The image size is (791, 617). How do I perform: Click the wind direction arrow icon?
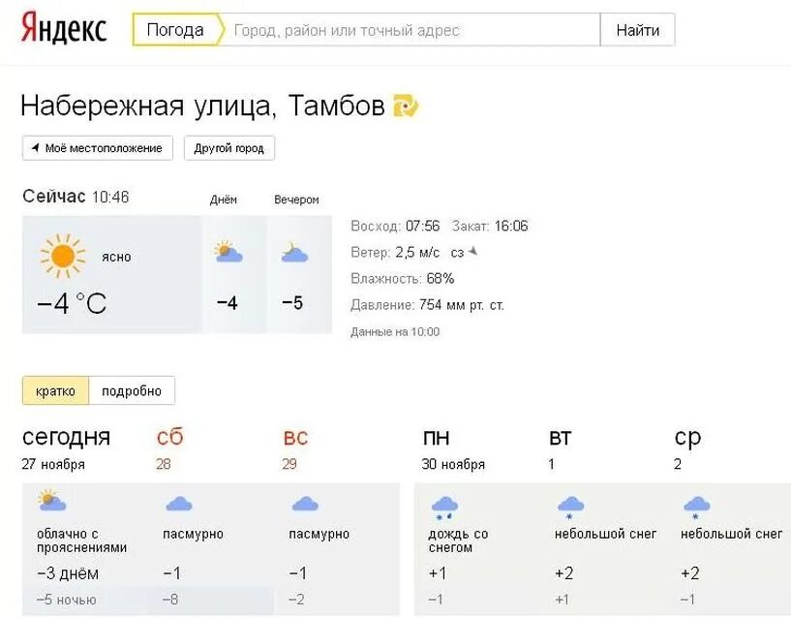pos(473,252)
